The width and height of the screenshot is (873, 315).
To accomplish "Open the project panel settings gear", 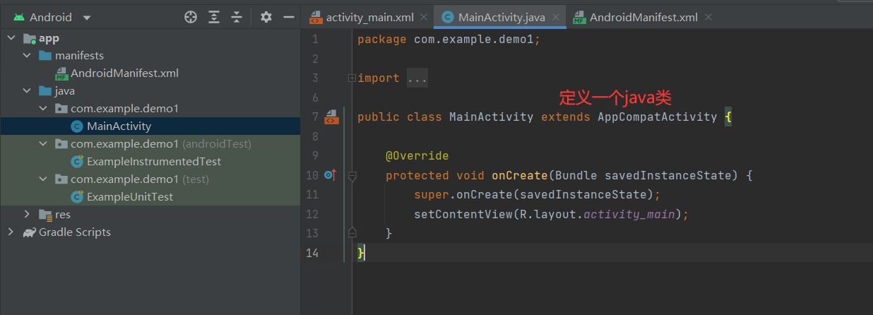I will 266,17.
